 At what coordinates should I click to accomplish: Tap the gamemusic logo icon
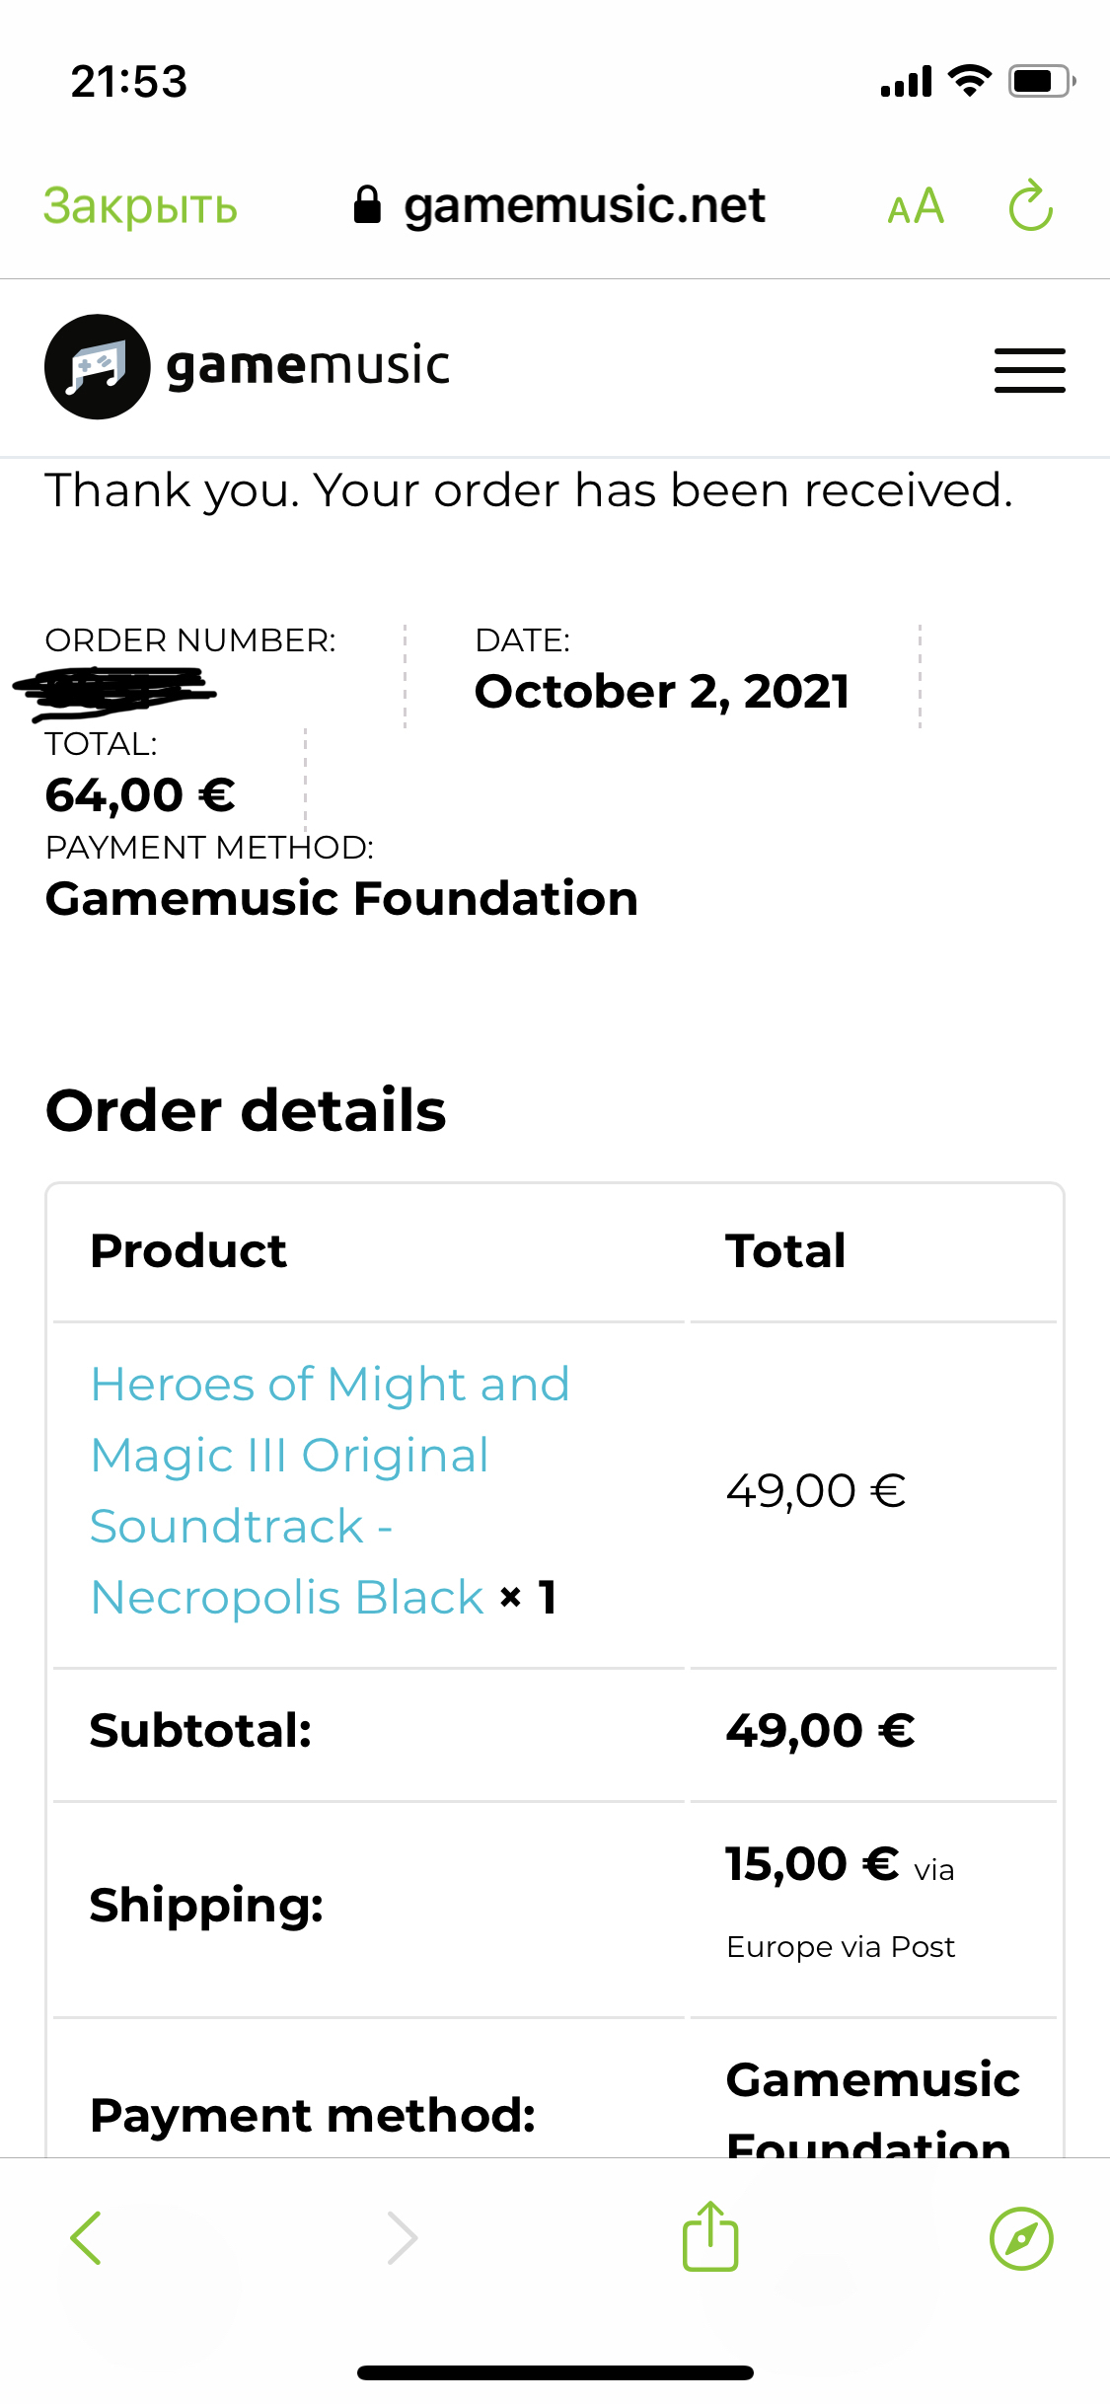click(x=97, y=367)
